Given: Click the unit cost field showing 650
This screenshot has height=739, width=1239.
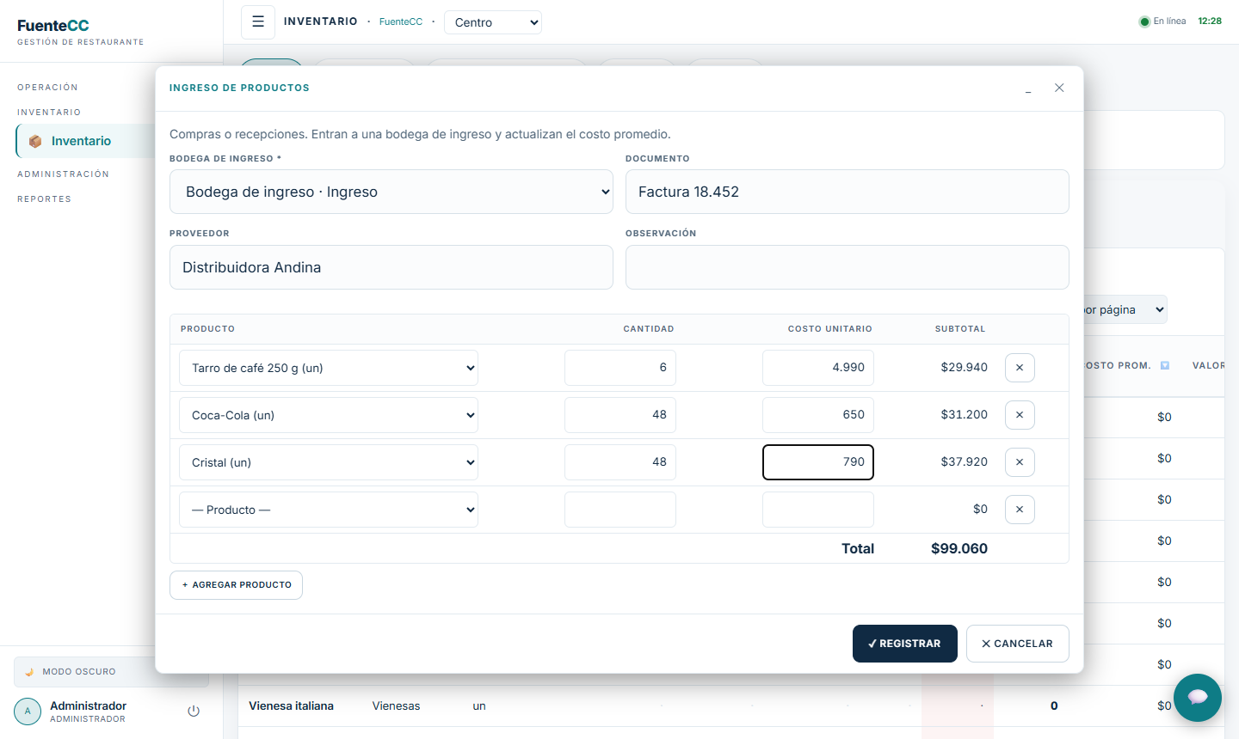Looking at the screenshot, I should point(818,415).
